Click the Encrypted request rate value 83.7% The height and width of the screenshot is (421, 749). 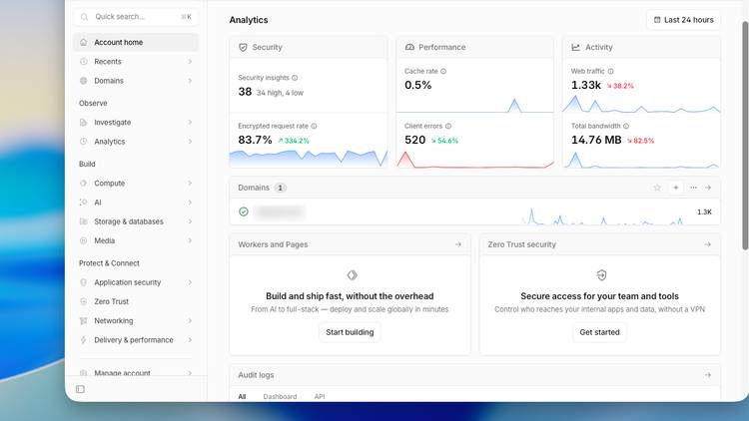pos(255,140)
